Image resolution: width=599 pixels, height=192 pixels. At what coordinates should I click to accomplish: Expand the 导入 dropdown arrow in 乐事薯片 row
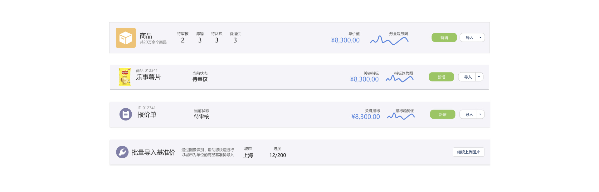(x=479, y=77)
